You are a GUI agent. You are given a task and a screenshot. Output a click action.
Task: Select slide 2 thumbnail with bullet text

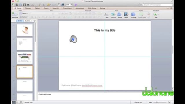[x=25, y=44]
